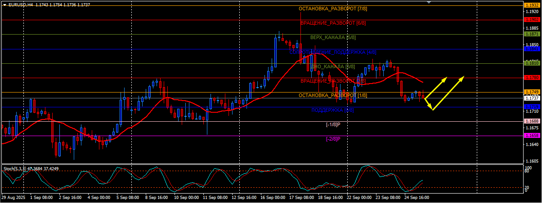Click the 1.1640 price scale value

point(532,144)
